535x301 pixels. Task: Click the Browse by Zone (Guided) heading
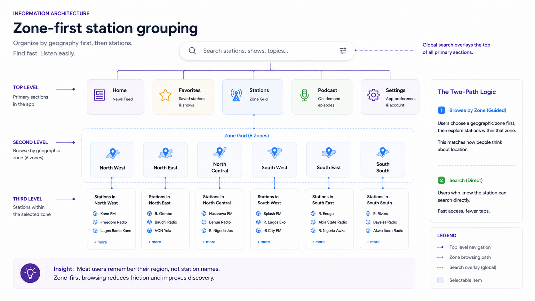tap(478, 110)
